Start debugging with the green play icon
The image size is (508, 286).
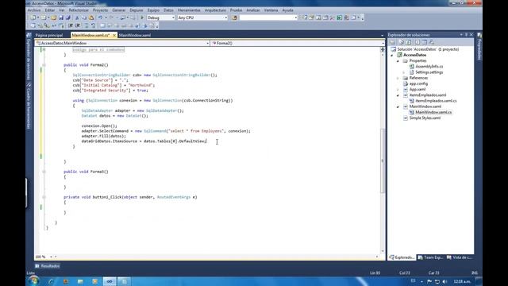click(x=142, y=17)
